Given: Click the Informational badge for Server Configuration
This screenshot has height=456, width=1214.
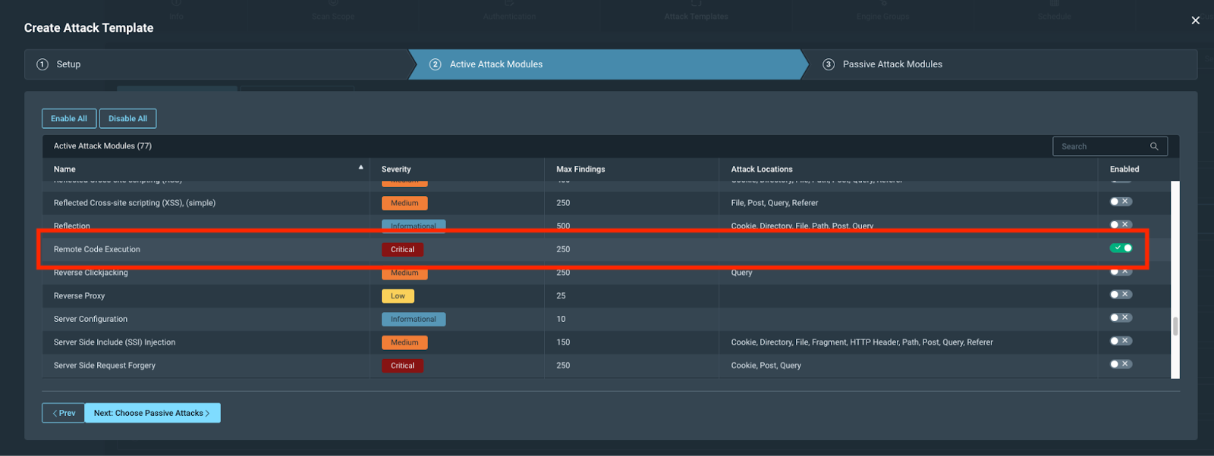Looking at the screenshot, I should 413,320.
